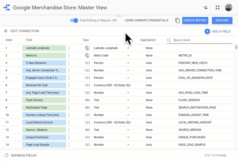Click the Google Merchandise Store title
Screen dimensions: 238x161
(x=60, y=8)
